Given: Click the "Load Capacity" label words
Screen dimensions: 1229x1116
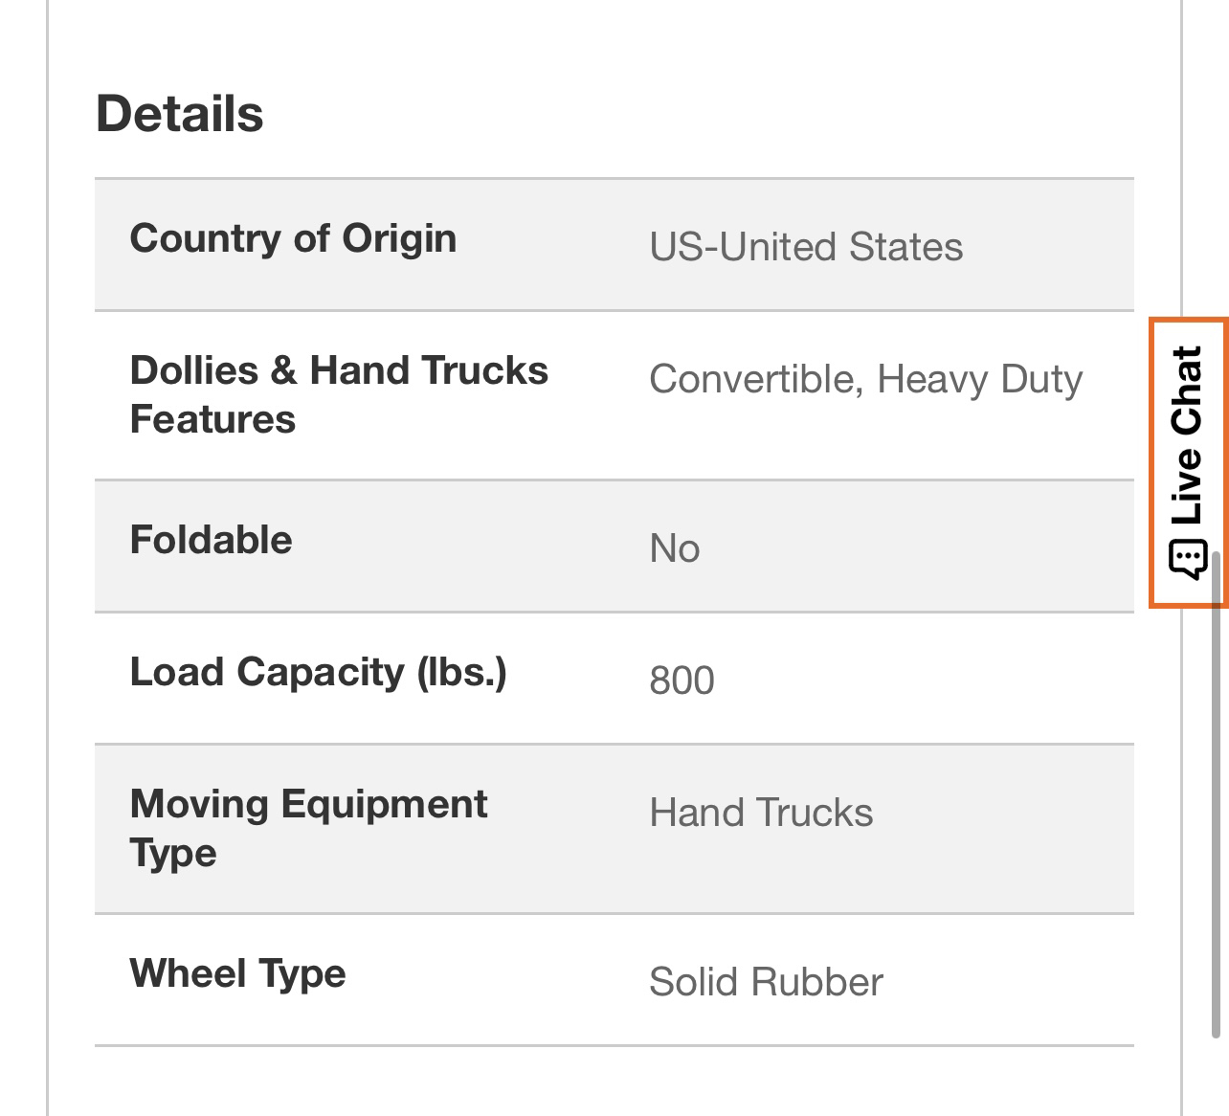Looking at the screenshot, I should [x=267, y=672].
